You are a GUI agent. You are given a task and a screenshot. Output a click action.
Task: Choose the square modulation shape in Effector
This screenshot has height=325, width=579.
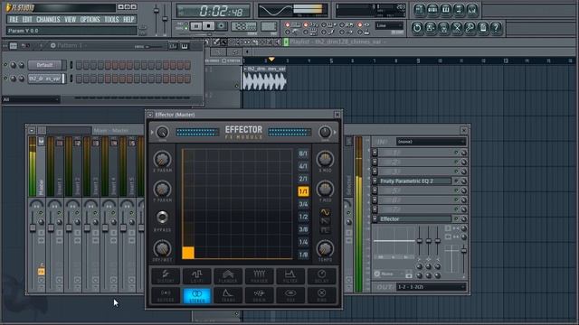[325, 230]
